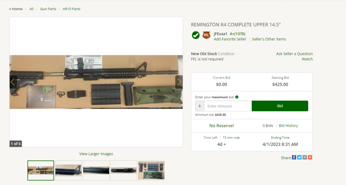Click the green verified checkmark badge
The width and height of the screenshot is (346, 185).
(196, 35)
